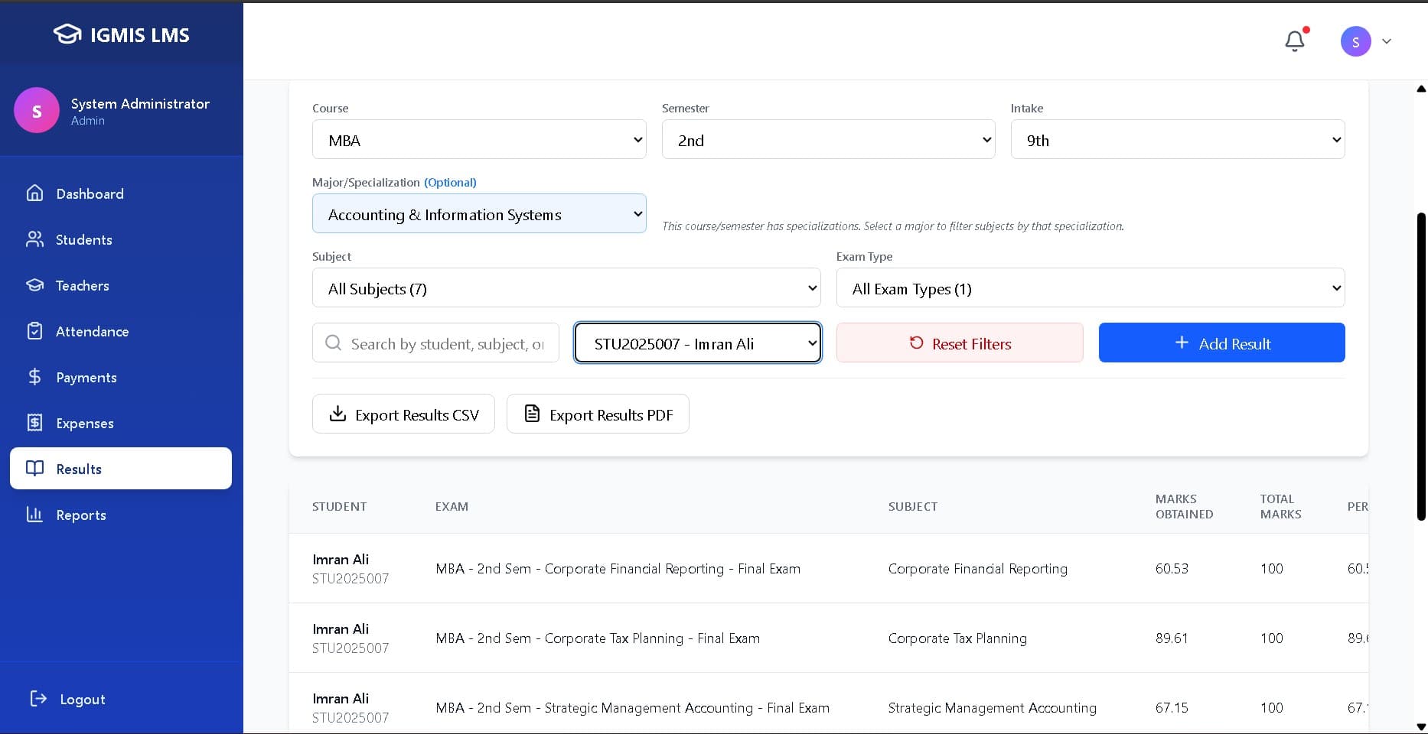Click the search results input field
Viewport: 1428px width, 734px height.
pyautogui.click(x=435, y=343)
